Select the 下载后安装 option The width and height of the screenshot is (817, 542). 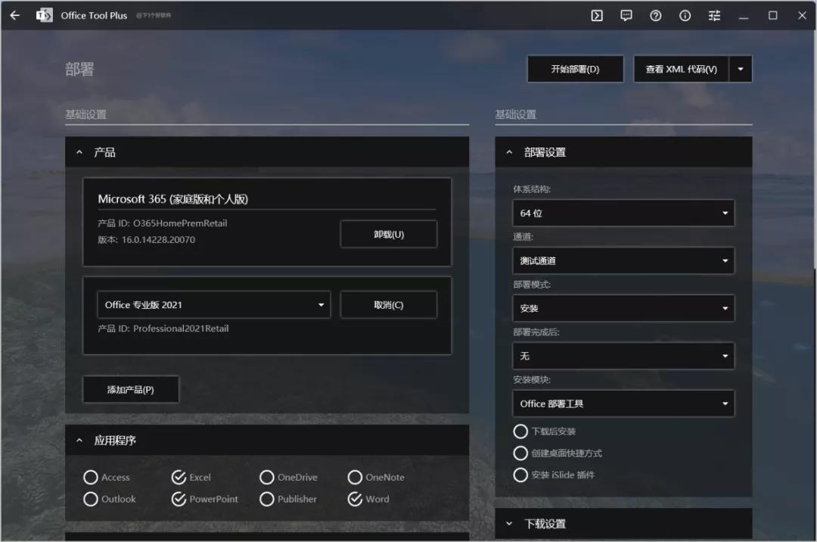520,431
